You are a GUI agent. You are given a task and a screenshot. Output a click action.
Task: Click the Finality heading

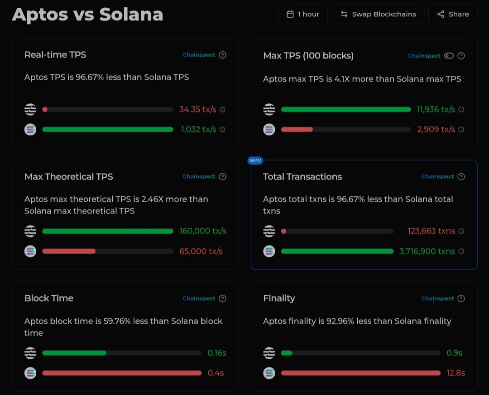click(279, 298)
